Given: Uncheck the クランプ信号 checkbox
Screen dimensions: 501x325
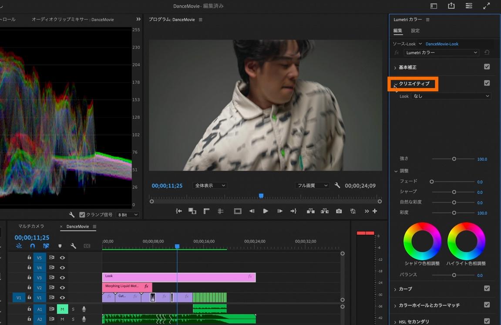Looking at the screenshot, I should coord(82,215).
